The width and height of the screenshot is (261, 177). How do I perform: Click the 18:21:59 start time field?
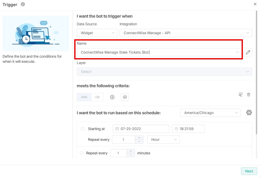point(188,129)
